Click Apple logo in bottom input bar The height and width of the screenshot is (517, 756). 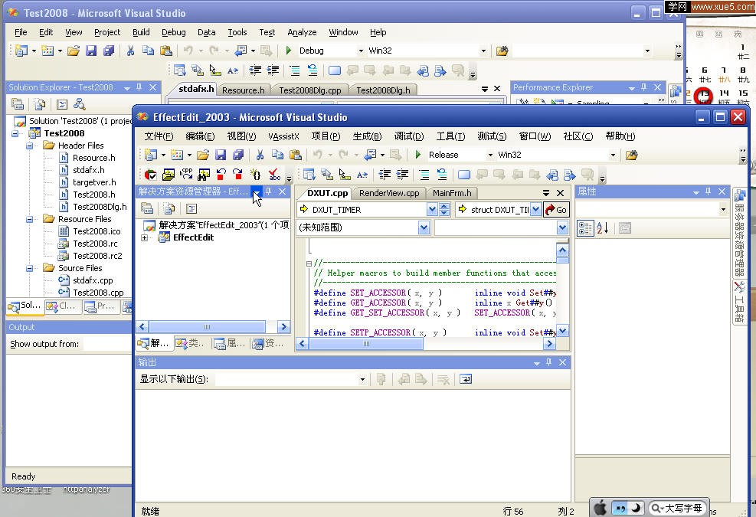coord(600,508)
